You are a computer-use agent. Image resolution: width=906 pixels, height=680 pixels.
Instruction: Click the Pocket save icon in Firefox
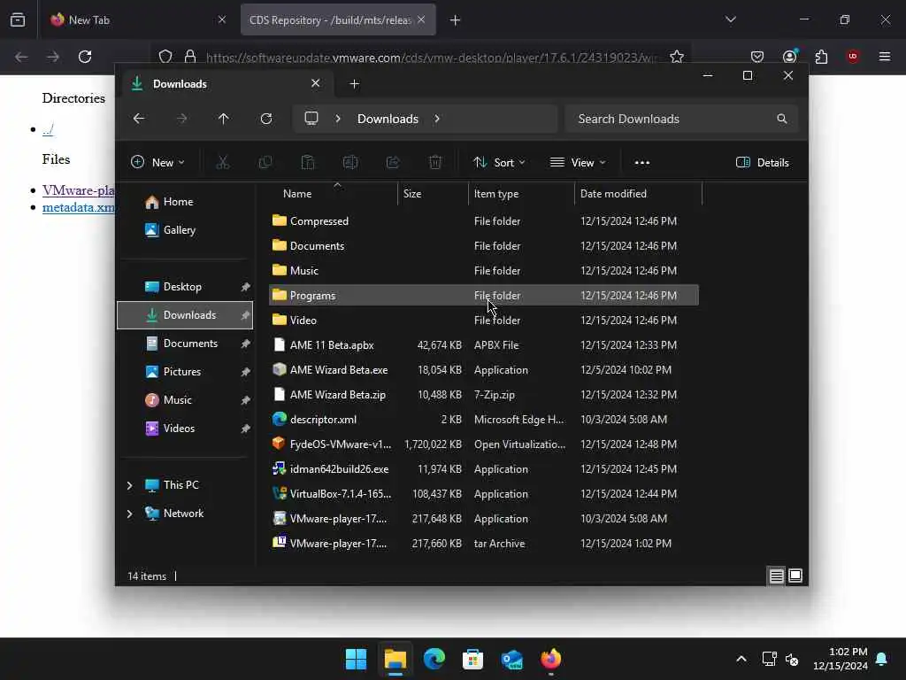pyautogui.click(x=757, y=57)
